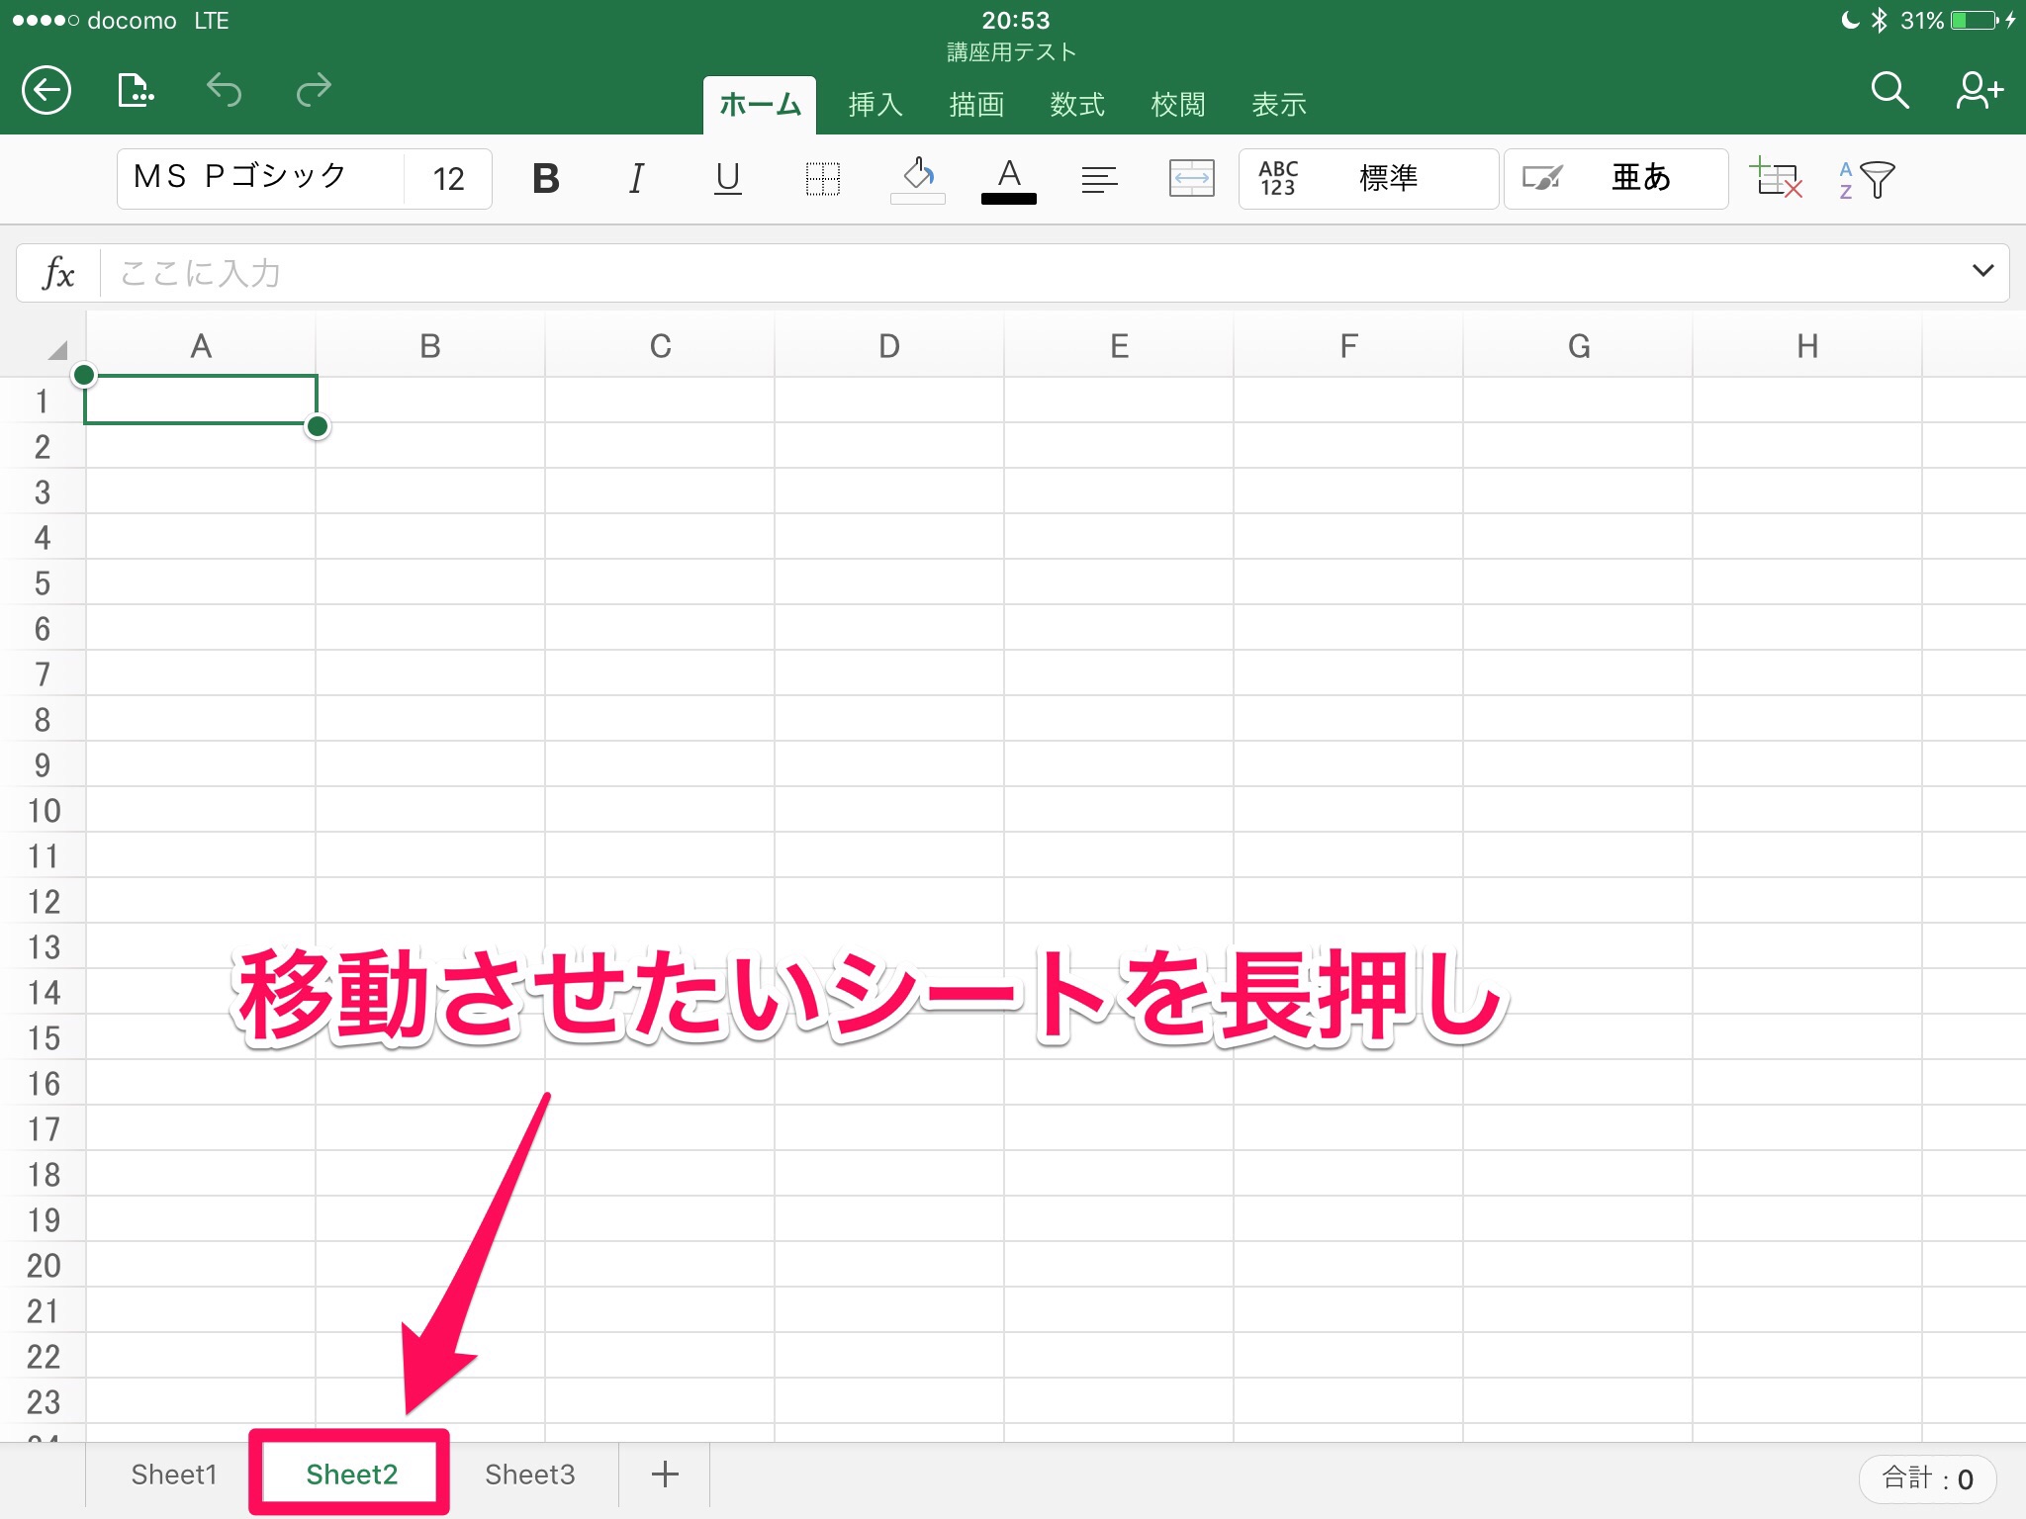This screenshot has width=2026, height=1519.
Task: Open the cell borders icon
Action: 822,179
